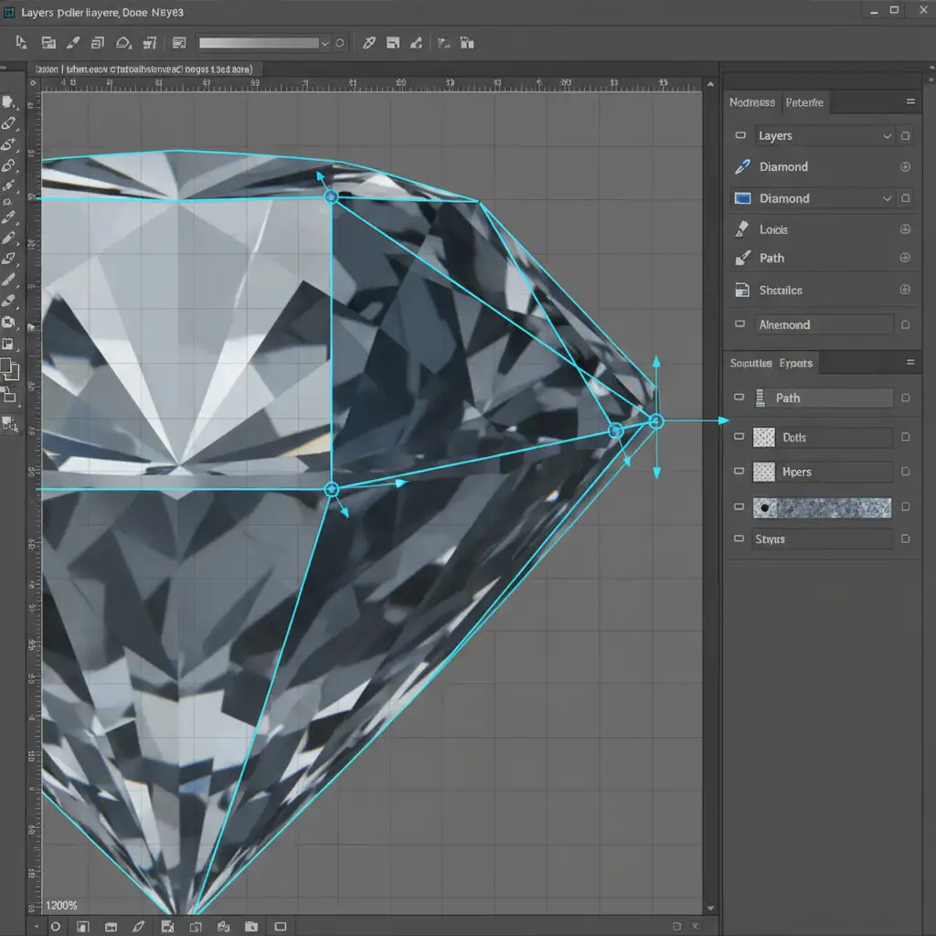Select the Path item in lower panel
The height and width of the screenshot is (936, 936).
tap(824, 399)
